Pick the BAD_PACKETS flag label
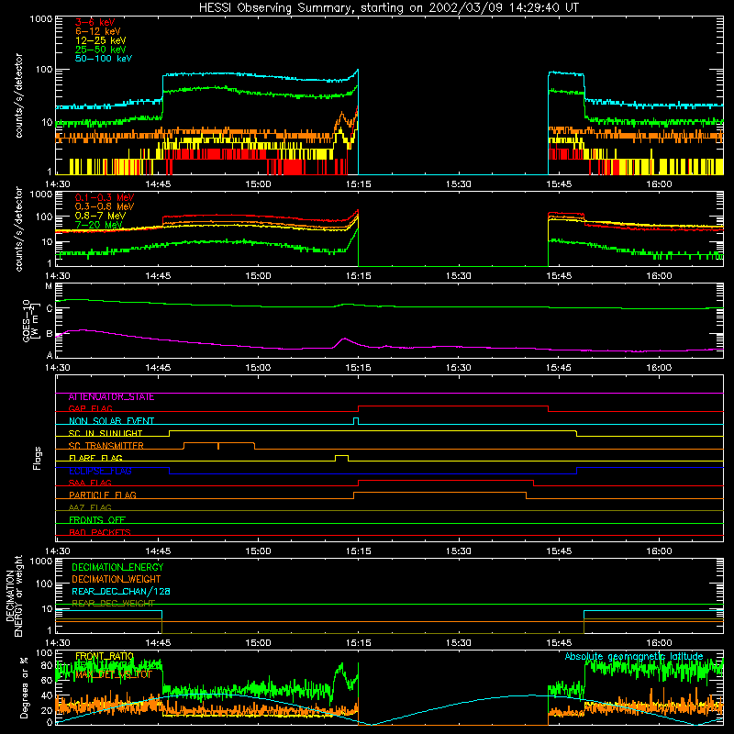The height and width of the screenshot is (734, 734). tap(100, 532)
